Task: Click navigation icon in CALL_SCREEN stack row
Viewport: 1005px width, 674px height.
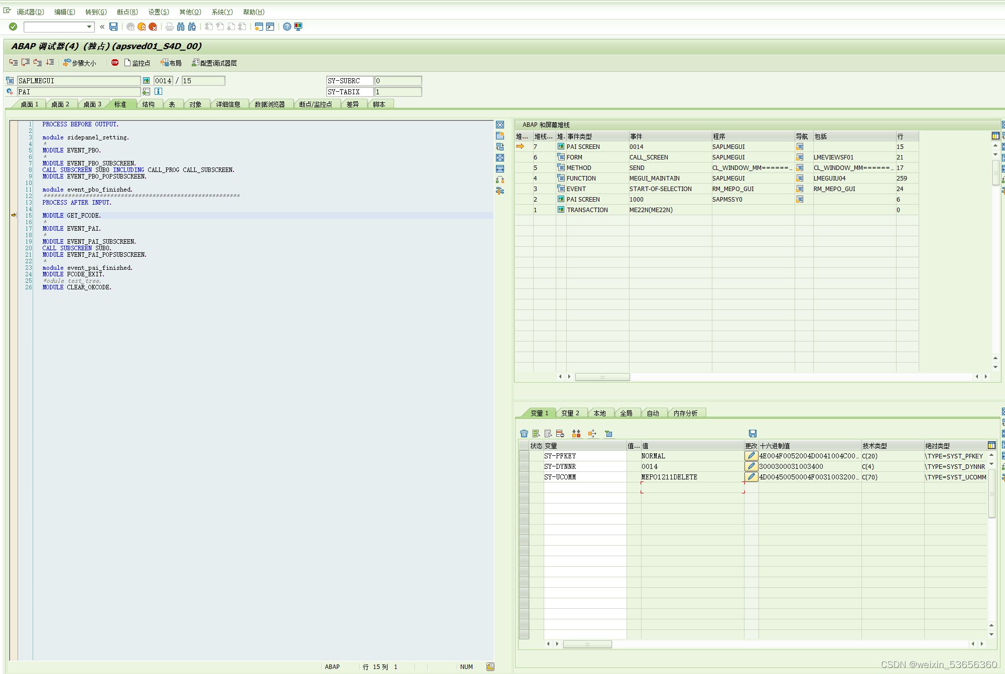Action: tap(800, 157)
